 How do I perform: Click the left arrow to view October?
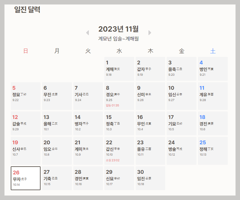click(x=87, y=33)
